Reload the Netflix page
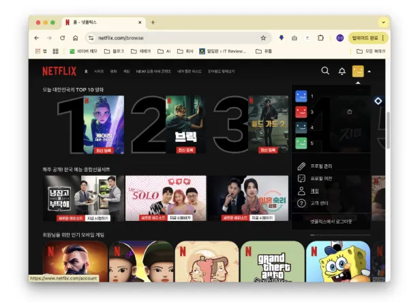Screen dimensions: 409x302 tap(62, 38)
